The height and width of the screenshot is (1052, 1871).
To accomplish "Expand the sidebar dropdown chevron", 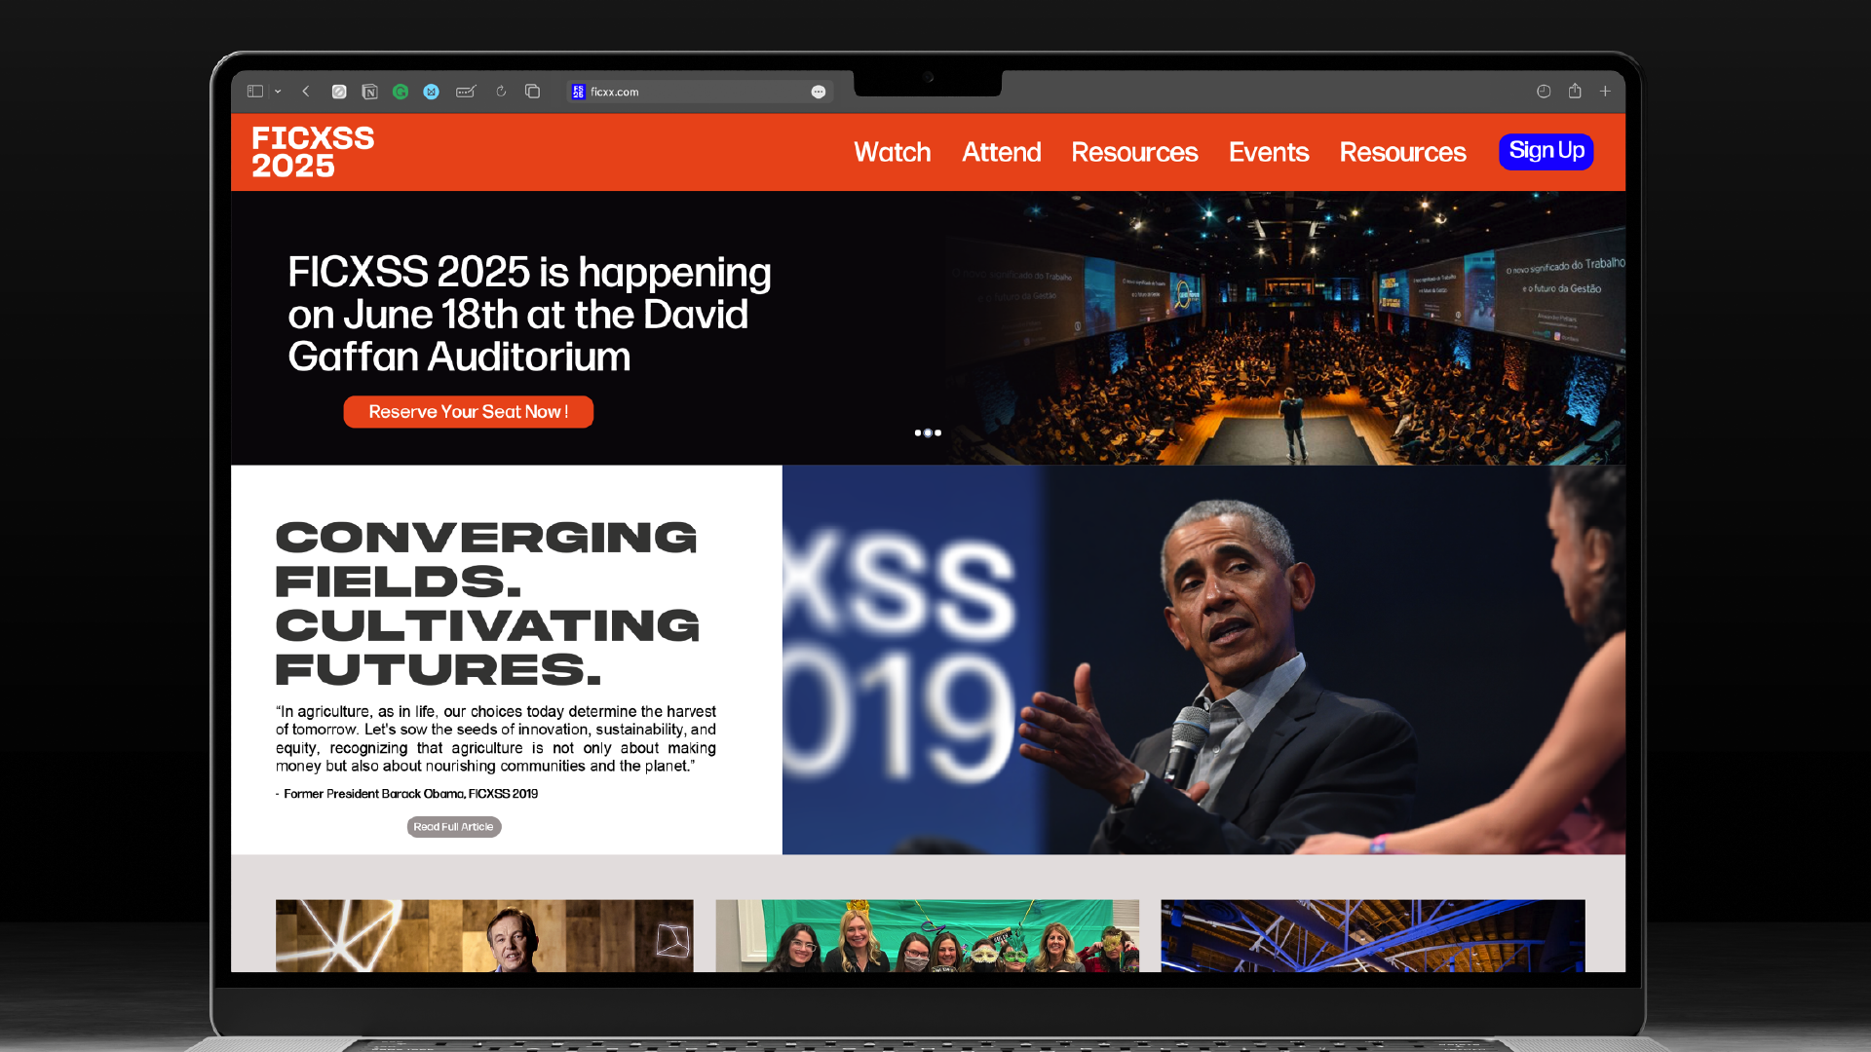I will point(278,92).
